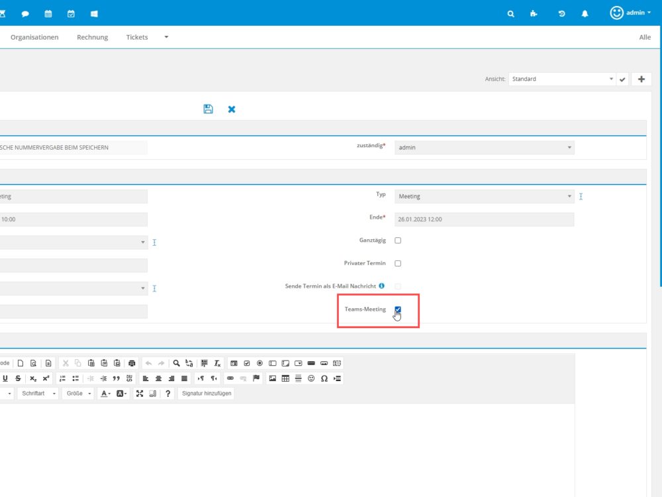Click the print icon in editor toolbar
Screen dimensions: 662x497
click(132, 363)
